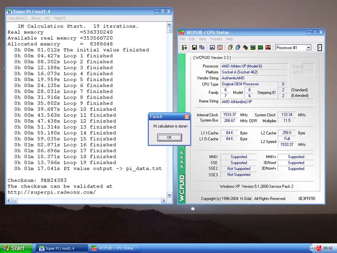This screenshot has height=253, width=337.
Task: Open the Tweaks menu in WCPUID
Action: 215,39
